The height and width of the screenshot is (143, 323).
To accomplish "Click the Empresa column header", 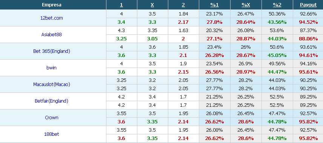I will (51, 5).
